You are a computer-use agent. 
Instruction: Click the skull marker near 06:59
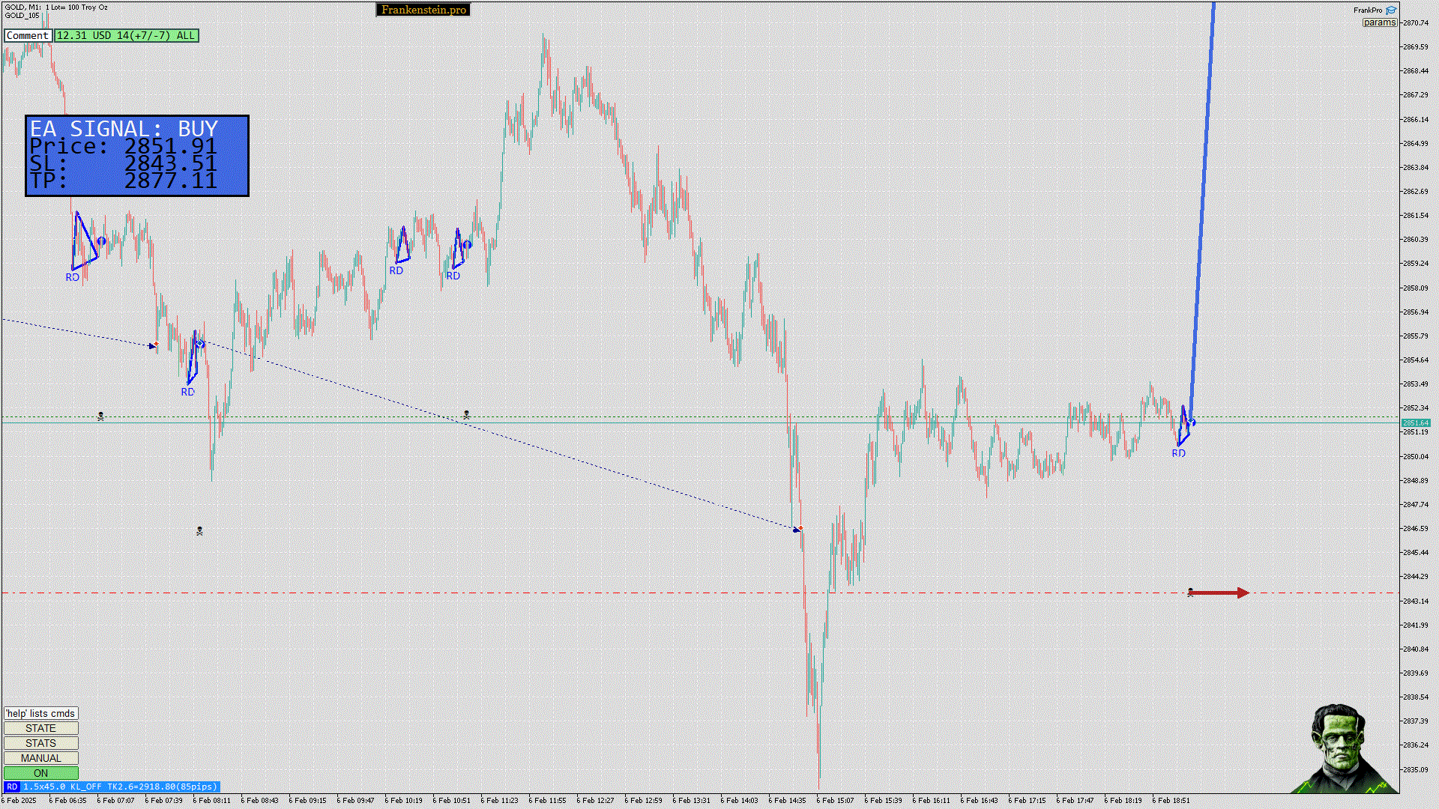100,416
